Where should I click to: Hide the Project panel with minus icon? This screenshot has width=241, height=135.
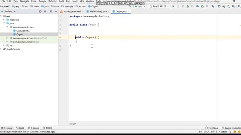click(x=56, y=12)
